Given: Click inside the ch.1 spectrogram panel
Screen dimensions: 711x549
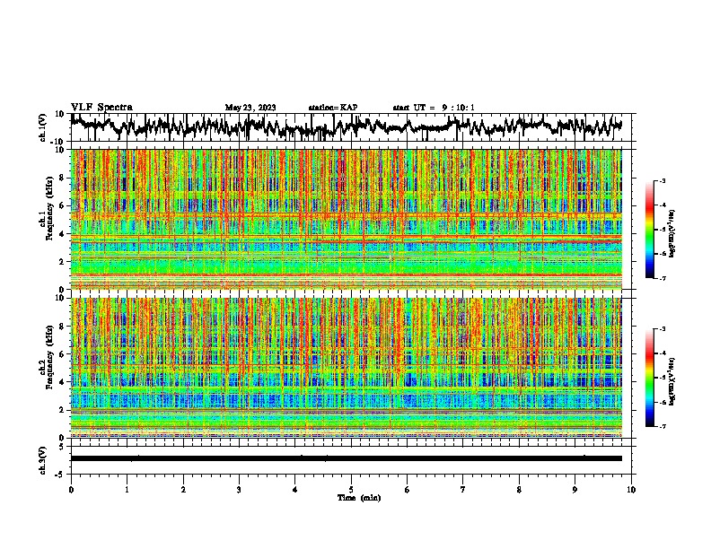Looking at the screenshot, I should click(x=346, y=219).
